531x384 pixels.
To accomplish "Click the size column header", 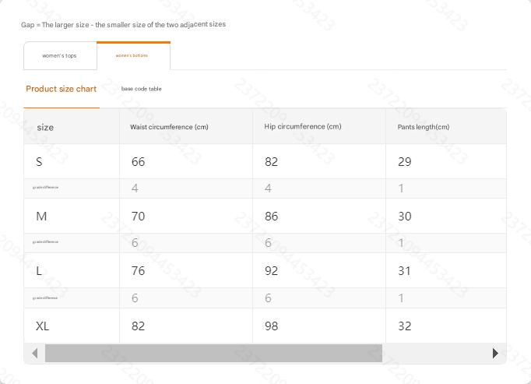I will click(x=45, y=127).
